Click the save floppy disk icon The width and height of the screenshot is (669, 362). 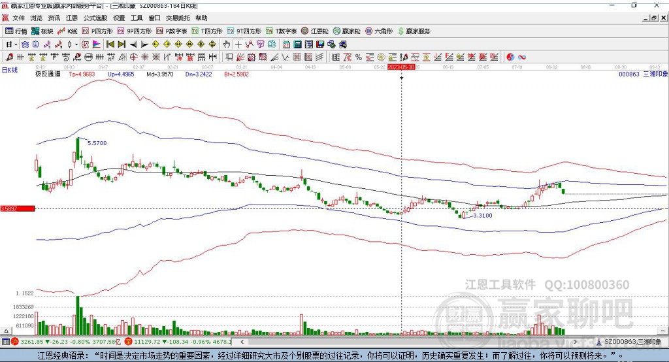(x=320, y=44)
